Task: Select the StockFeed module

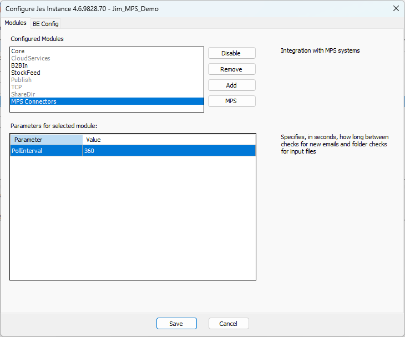Action: (107, 73)
